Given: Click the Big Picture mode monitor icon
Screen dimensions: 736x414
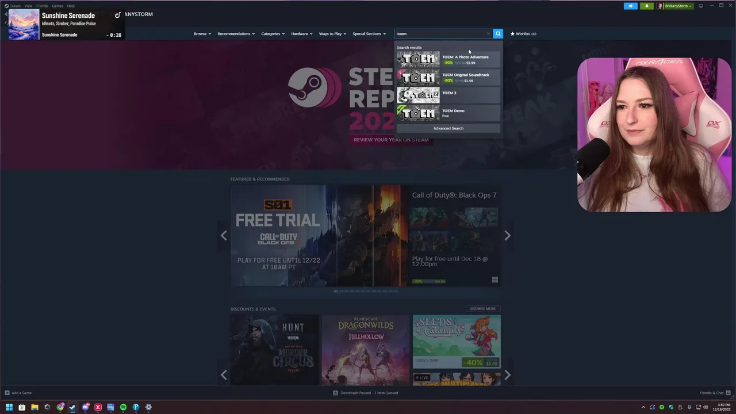Looking at the screenshot, I should pyautogui.click(x=700, y=6).
